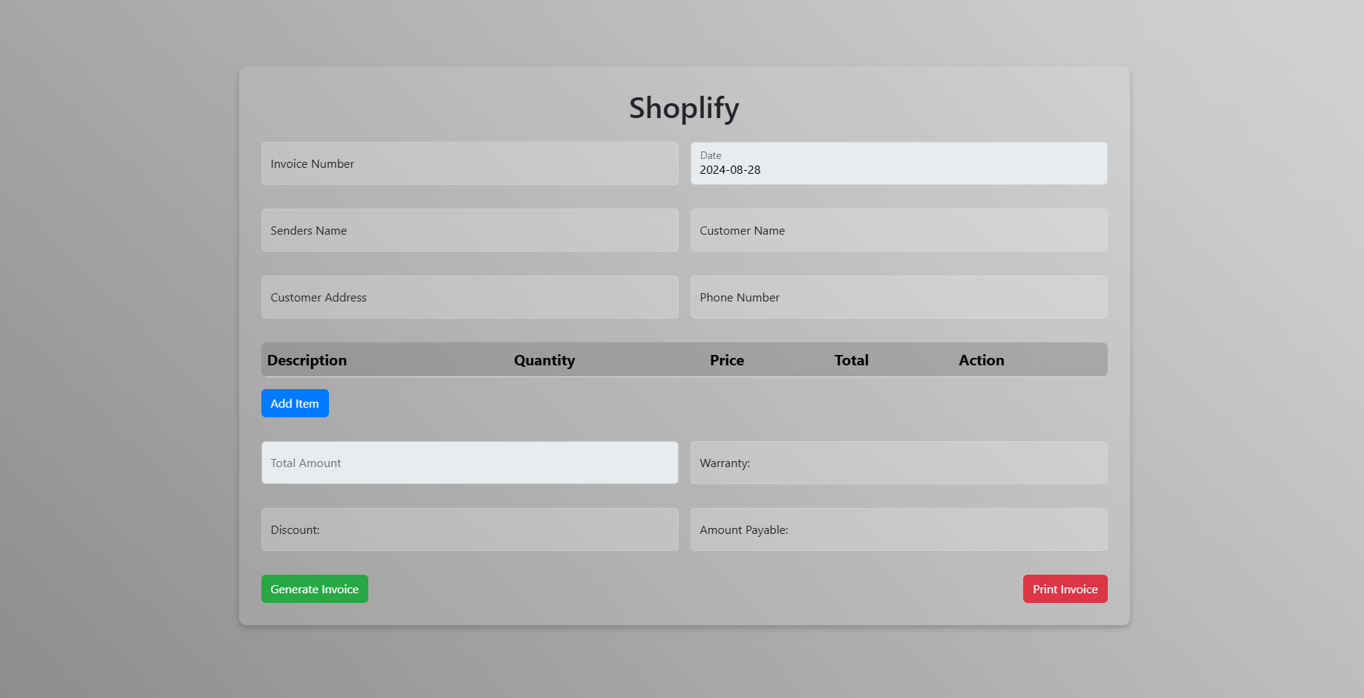The image size is (1364, 698).
Task: Focus the Phone Number input
Action: pyautogui.click(x=898, y=297)
